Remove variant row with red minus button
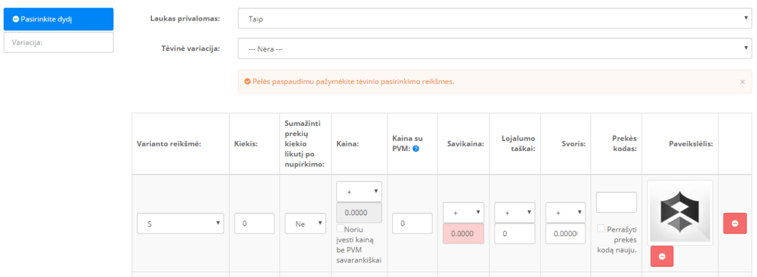This screenshot has width=757, height=277. [x=735, y=223]
